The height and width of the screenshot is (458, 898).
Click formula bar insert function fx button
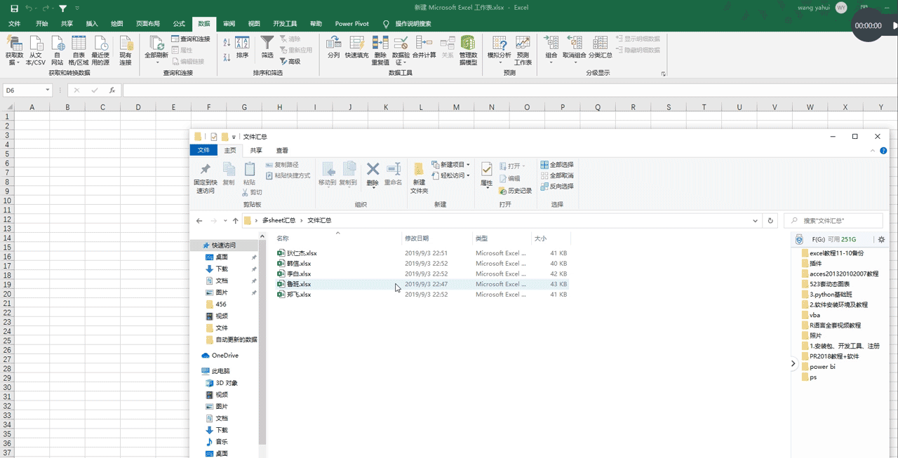(x=112, y=90)
